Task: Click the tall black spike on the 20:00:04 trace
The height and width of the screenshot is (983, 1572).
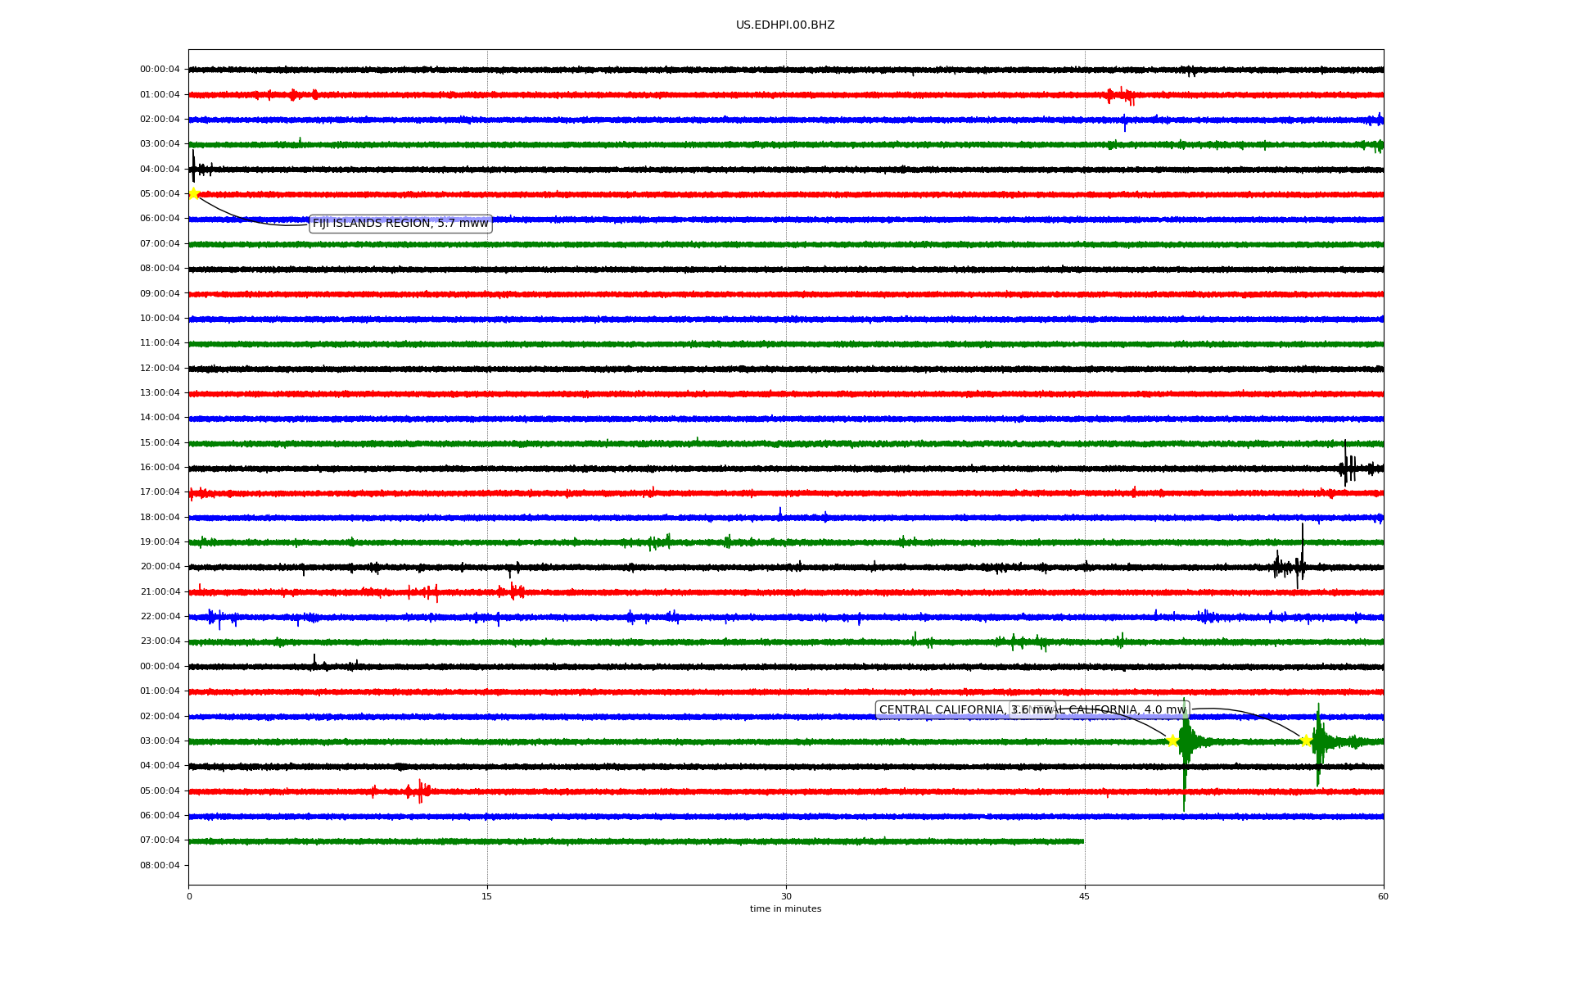Action: coord(1302,550)
